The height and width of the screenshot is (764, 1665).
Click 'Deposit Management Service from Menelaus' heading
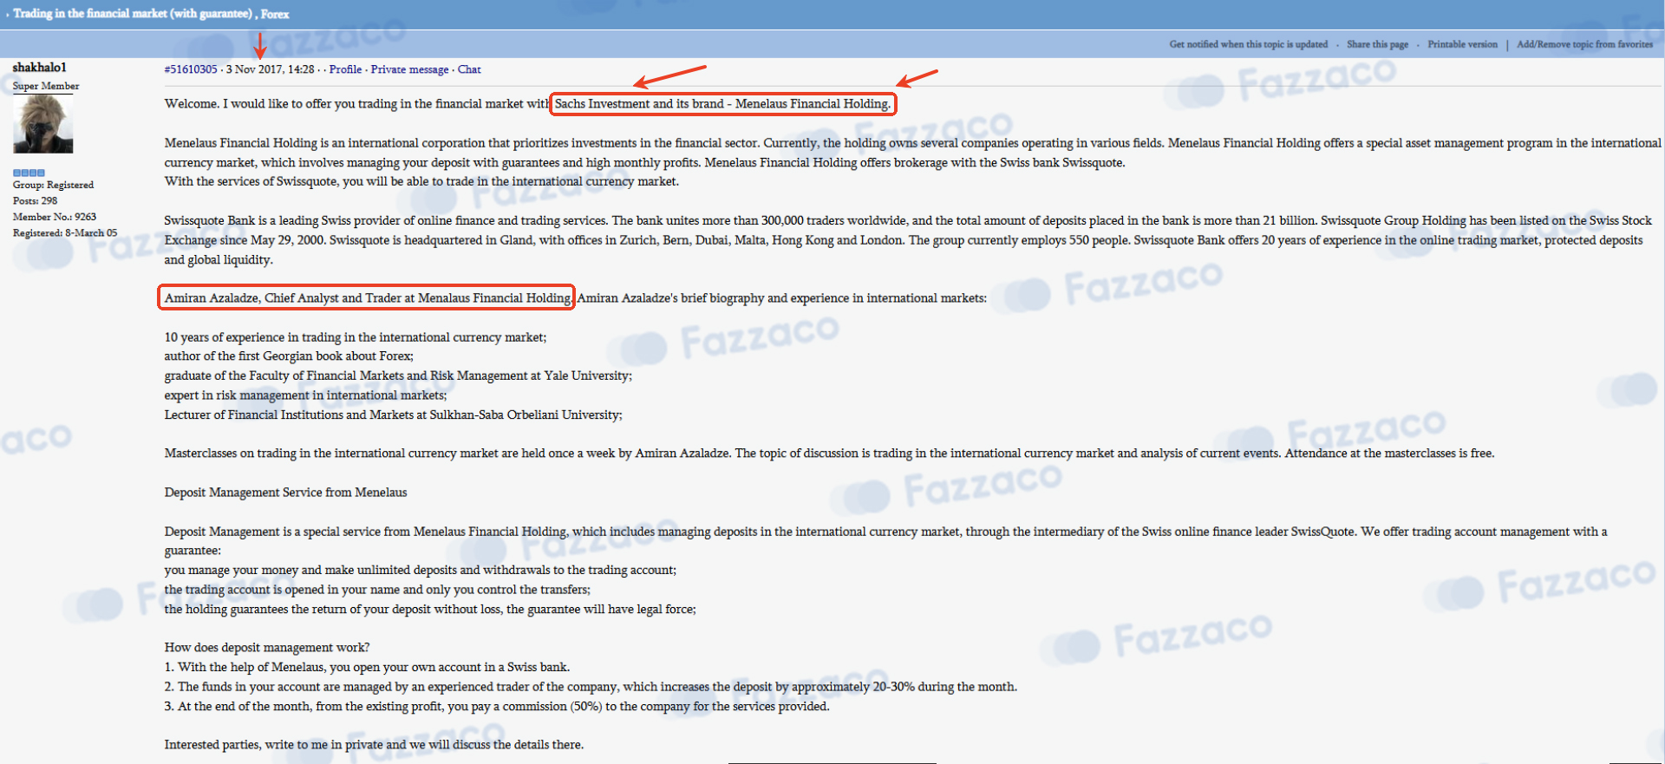click(x=285, y=493)
